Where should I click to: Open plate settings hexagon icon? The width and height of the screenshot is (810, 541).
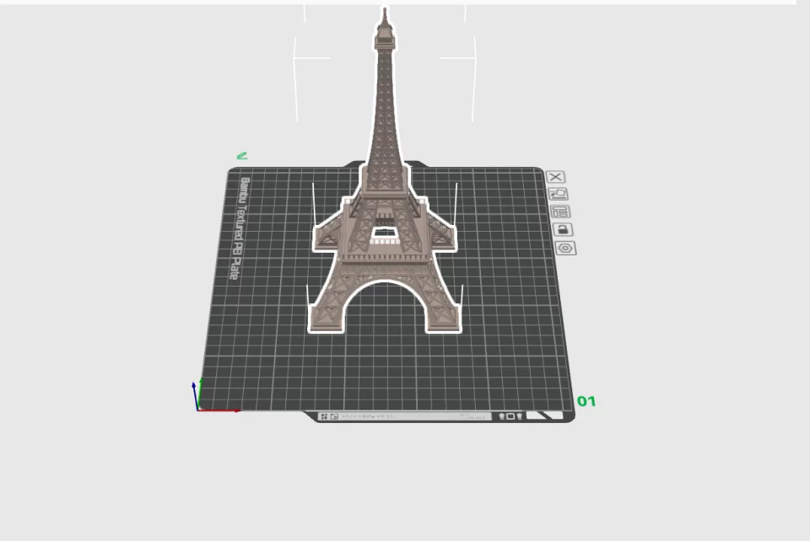pyautogui.click(x=565, y=248)
